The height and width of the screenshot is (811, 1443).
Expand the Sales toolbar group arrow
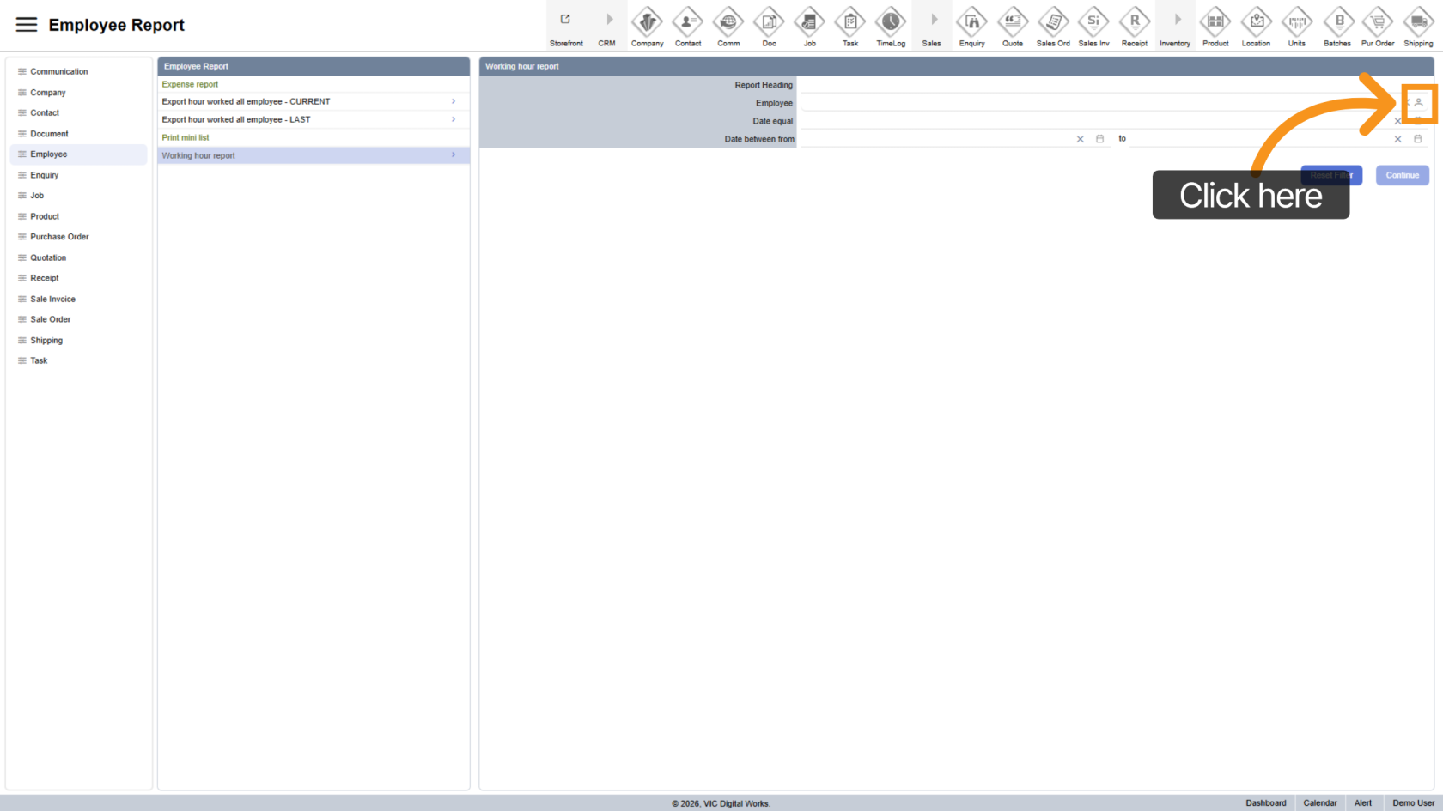click(x=933, y=21)
